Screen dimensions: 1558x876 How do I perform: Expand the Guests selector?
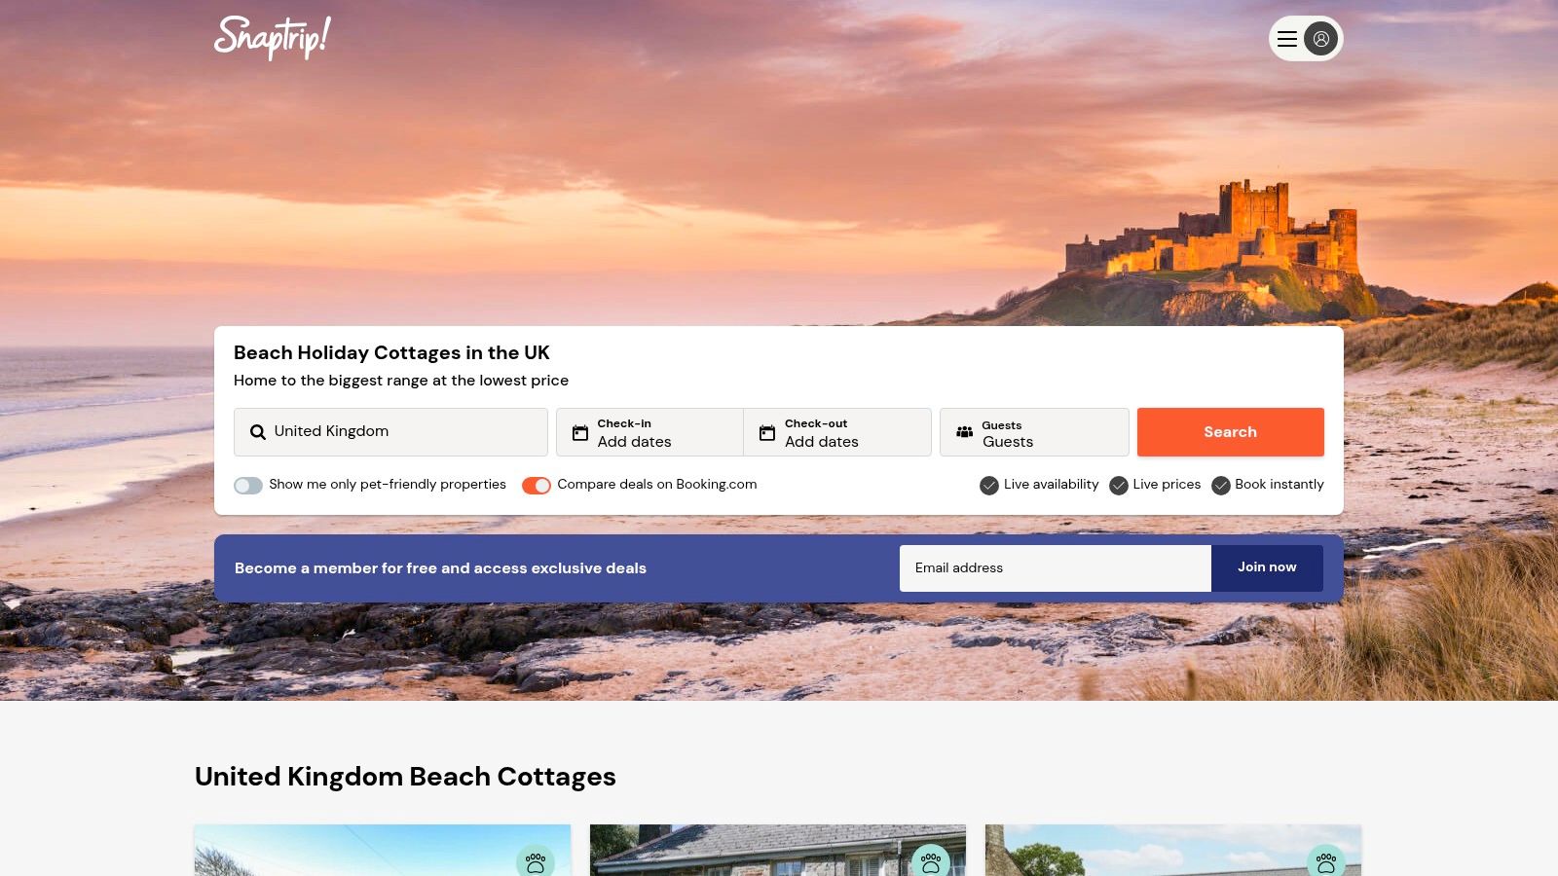[1034, 432]
